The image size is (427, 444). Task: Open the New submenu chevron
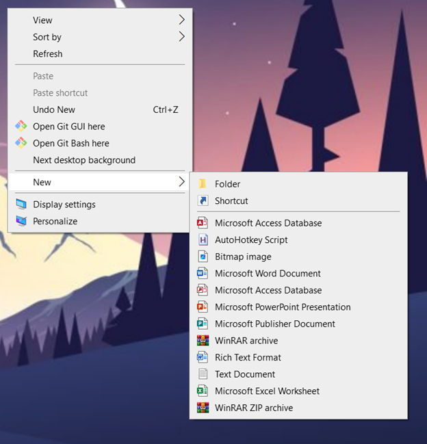[x=182, y=181]
